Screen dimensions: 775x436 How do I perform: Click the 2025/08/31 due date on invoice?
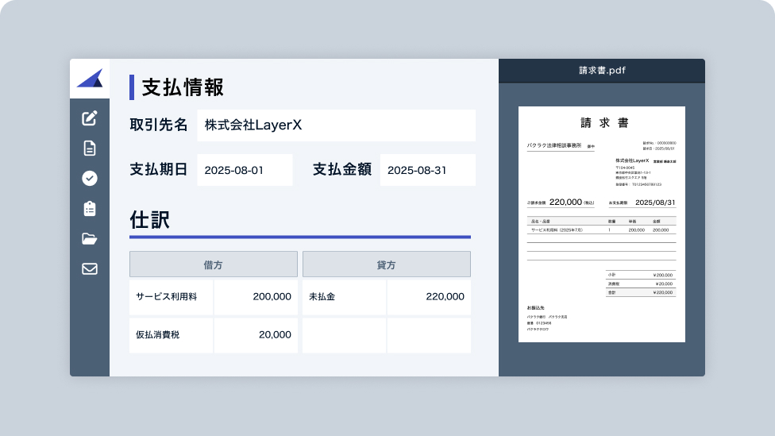(655, 203)
